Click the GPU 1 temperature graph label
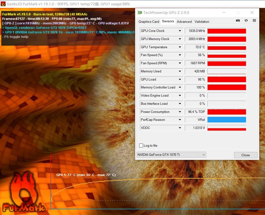 pos(86,175)
